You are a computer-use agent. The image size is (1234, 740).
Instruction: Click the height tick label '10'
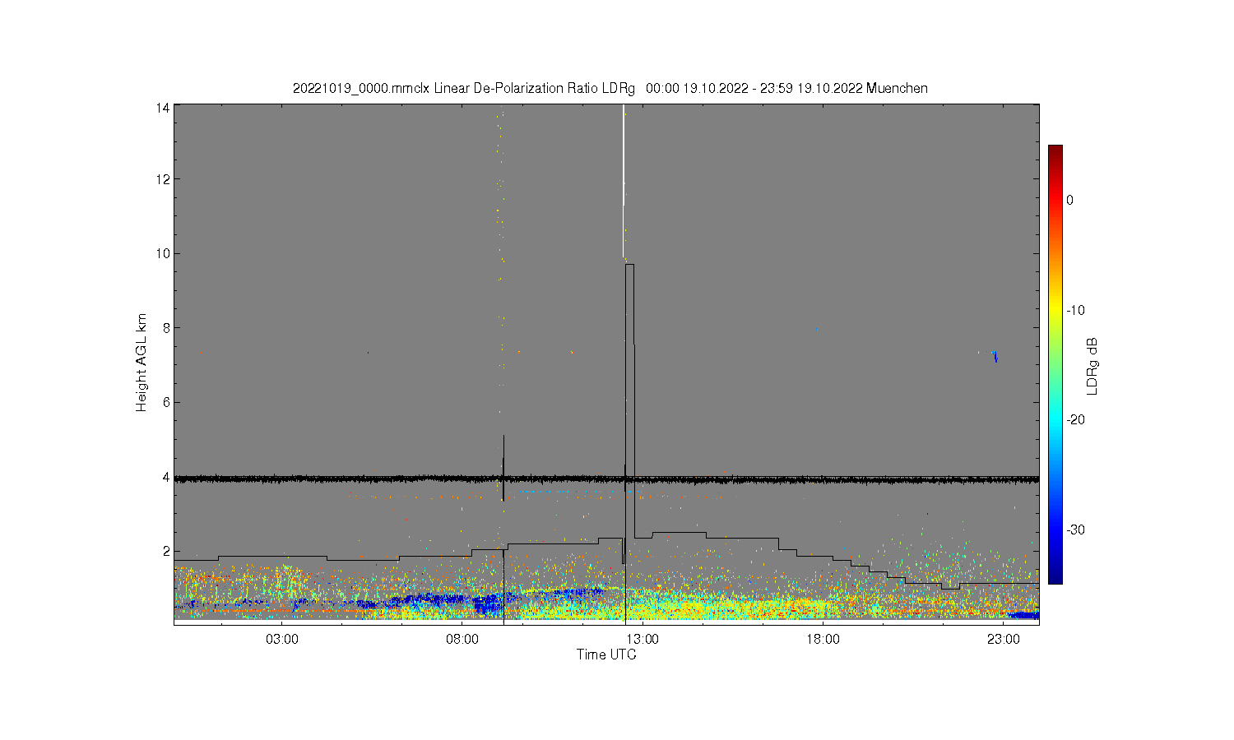164,253
